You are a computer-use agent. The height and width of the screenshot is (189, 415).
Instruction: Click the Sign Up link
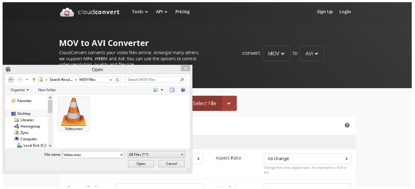coord(325,12)
